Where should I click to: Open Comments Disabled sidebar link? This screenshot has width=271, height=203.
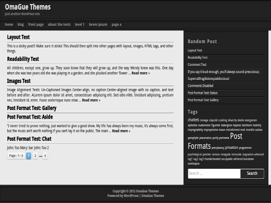pos(201,86)
